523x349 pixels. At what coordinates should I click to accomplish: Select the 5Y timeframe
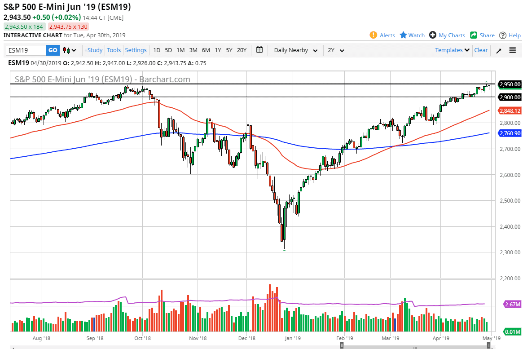coord(229,50)
